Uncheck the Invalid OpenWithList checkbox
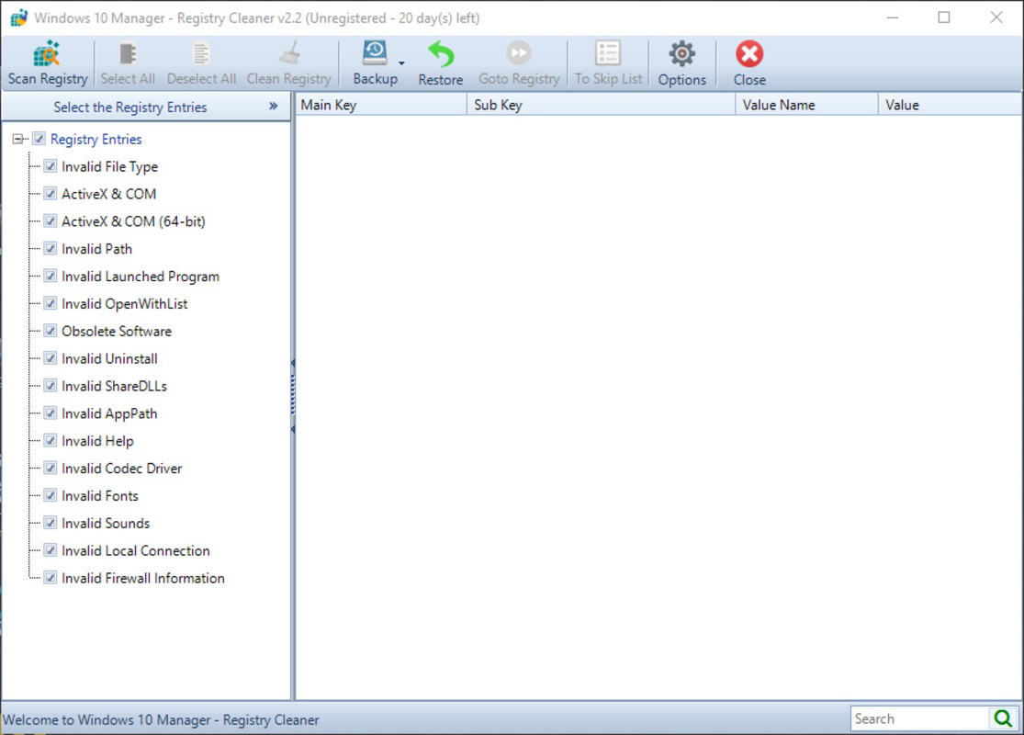This screenshot has width=1024, height=735. pos(51,303)
